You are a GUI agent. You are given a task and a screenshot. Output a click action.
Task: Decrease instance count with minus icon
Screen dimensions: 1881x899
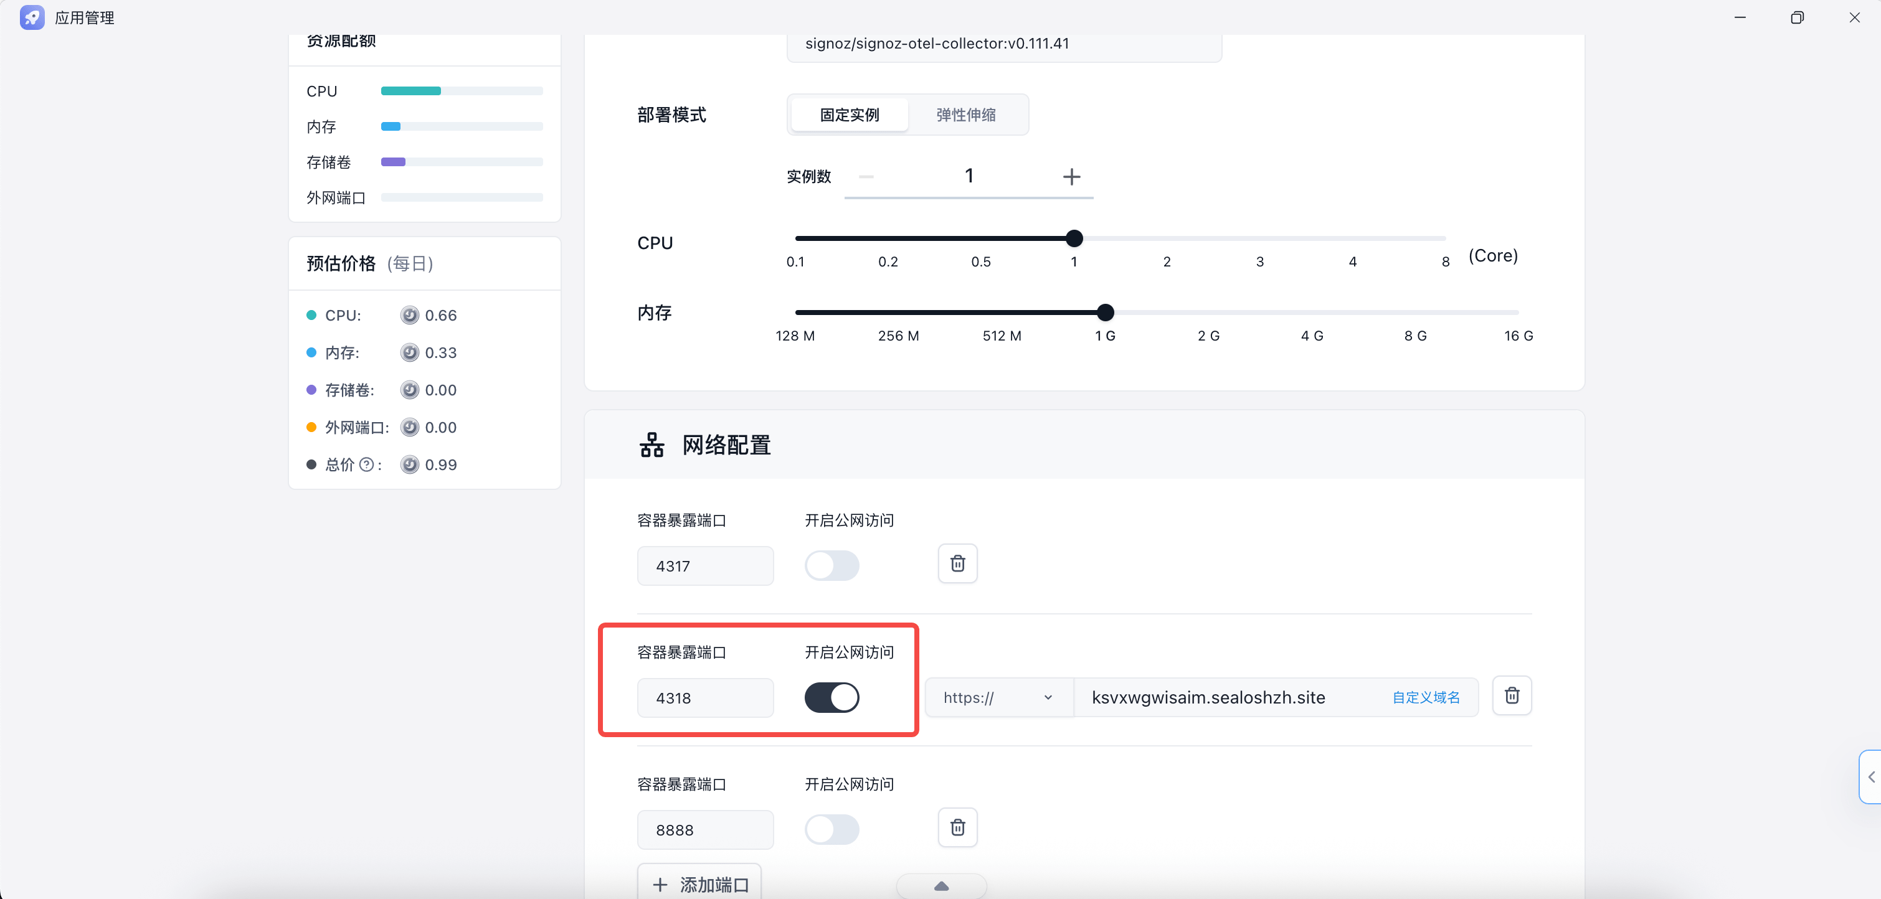[x=866, y=177]
